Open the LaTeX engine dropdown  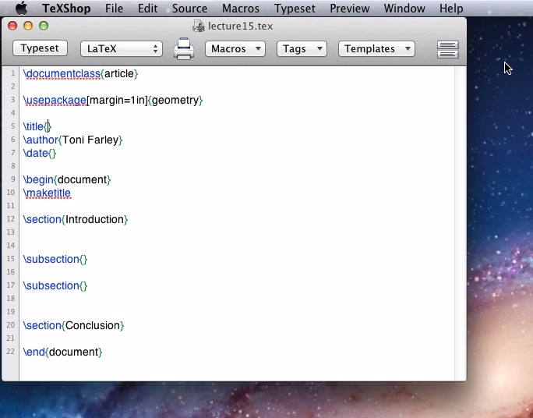click(121, 48)
